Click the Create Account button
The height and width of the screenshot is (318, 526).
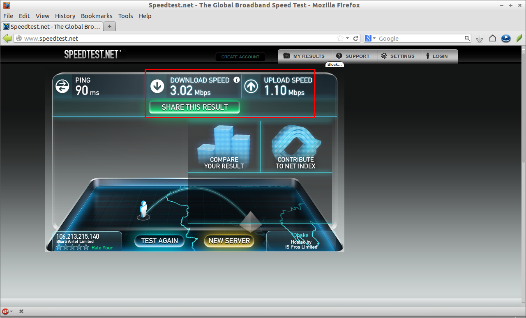[240, 57]
